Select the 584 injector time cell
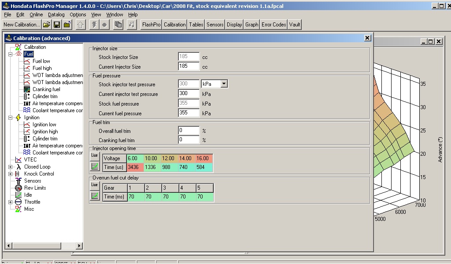The height and width of the screenshot is (264, 451). pyautogui.click(x=203, y=167)
